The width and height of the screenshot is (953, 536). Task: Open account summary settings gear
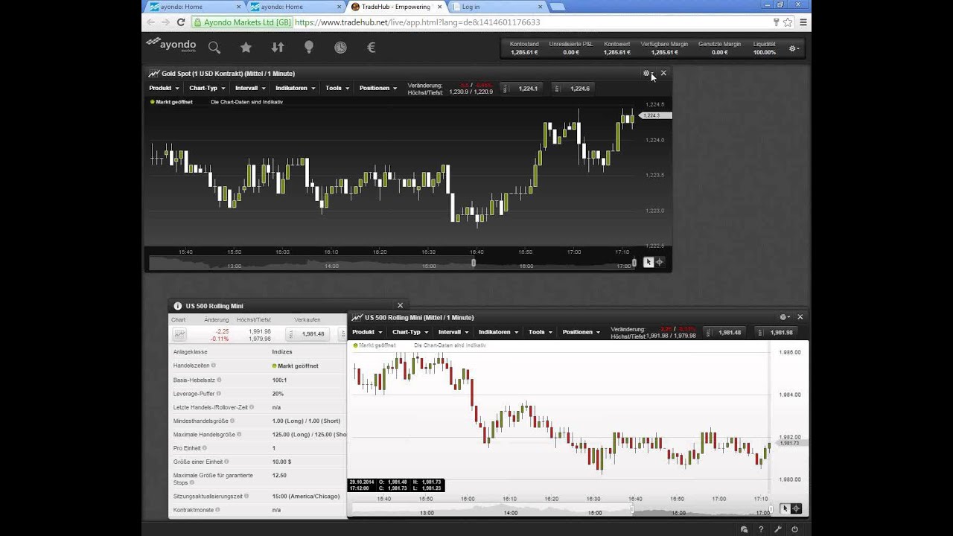(794, 48)
